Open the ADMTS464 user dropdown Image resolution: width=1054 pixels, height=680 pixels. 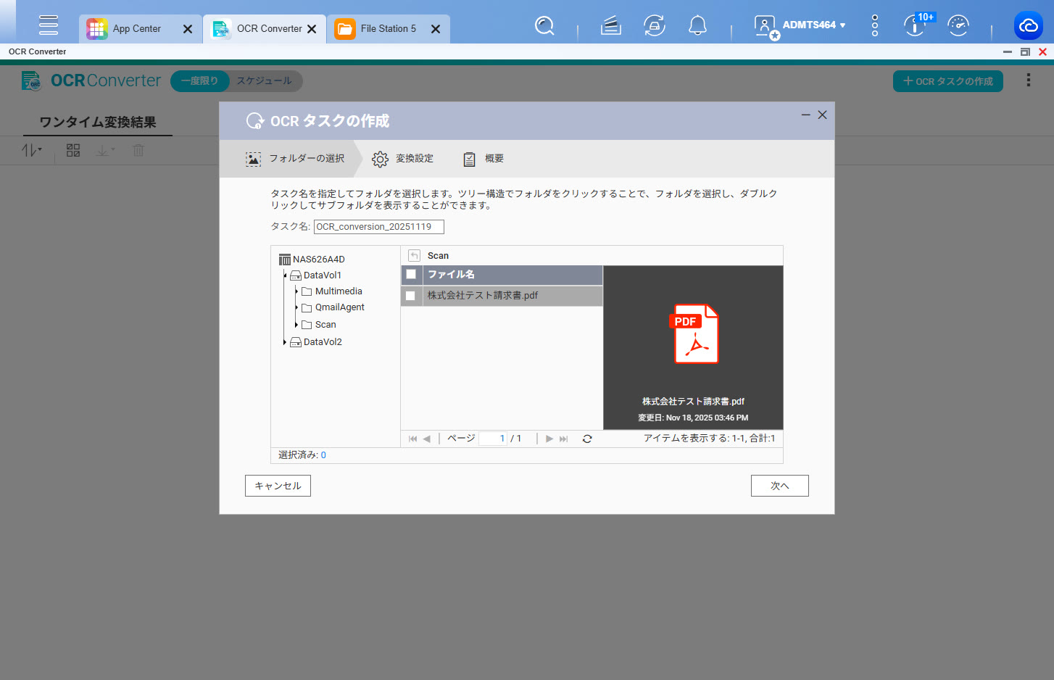click(x=813, y=25)
